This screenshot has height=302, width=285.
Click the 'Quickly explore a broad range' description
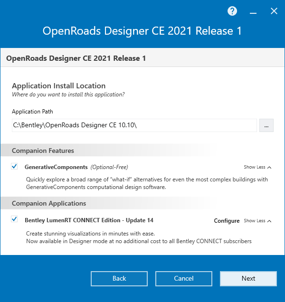pos(147,183)
